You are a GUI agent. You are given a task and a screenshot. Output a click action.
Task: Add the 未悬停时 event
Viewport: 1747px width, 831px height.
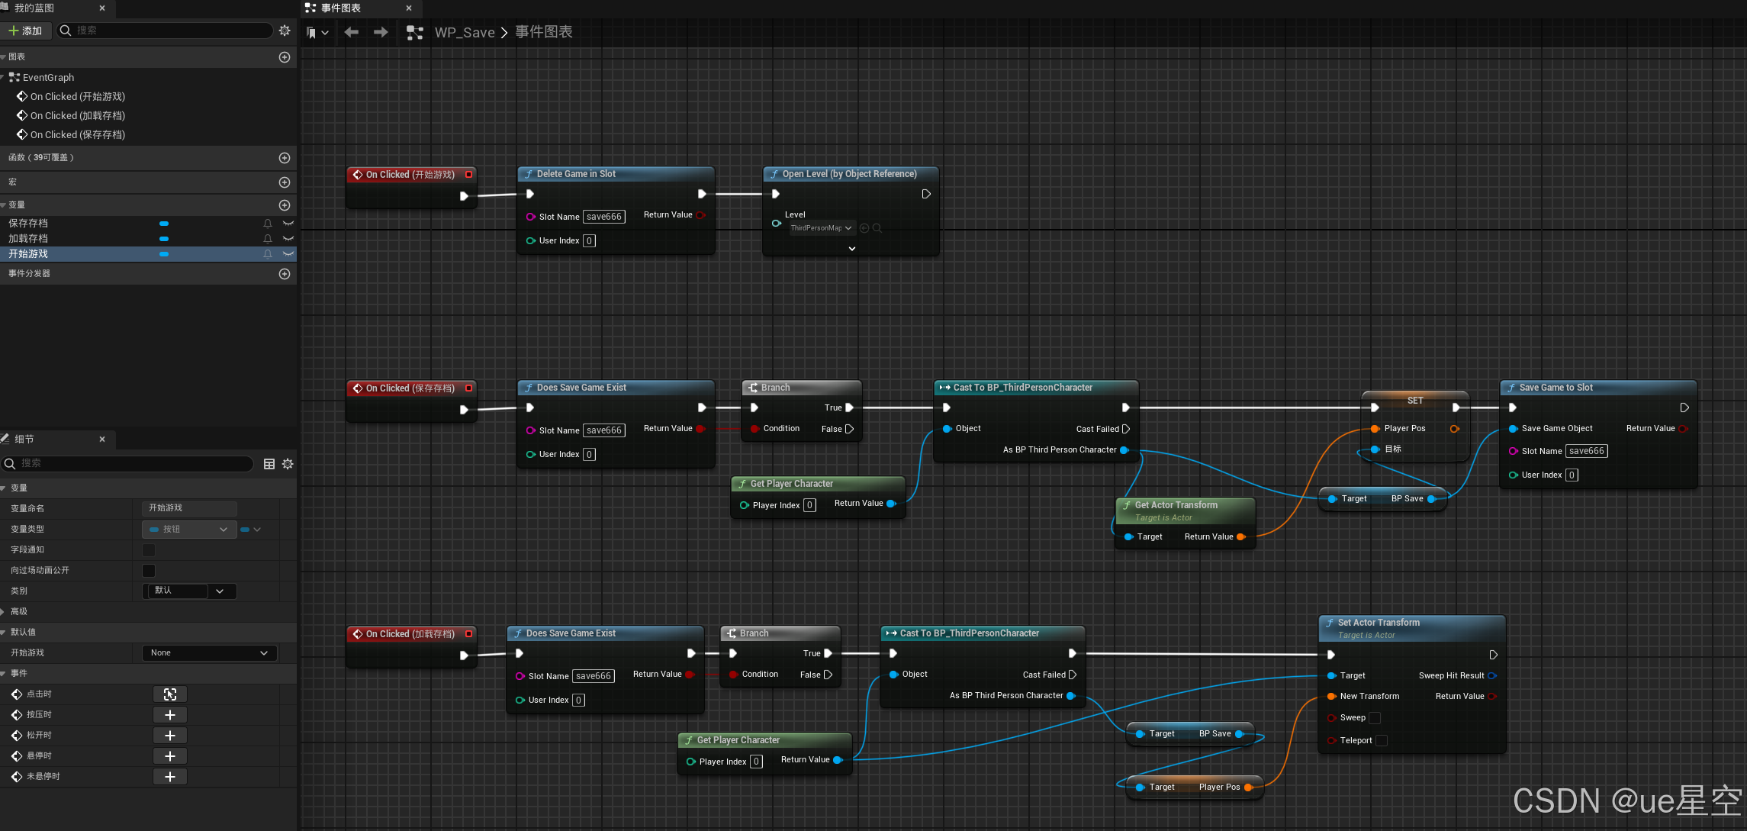pos(170,777)
